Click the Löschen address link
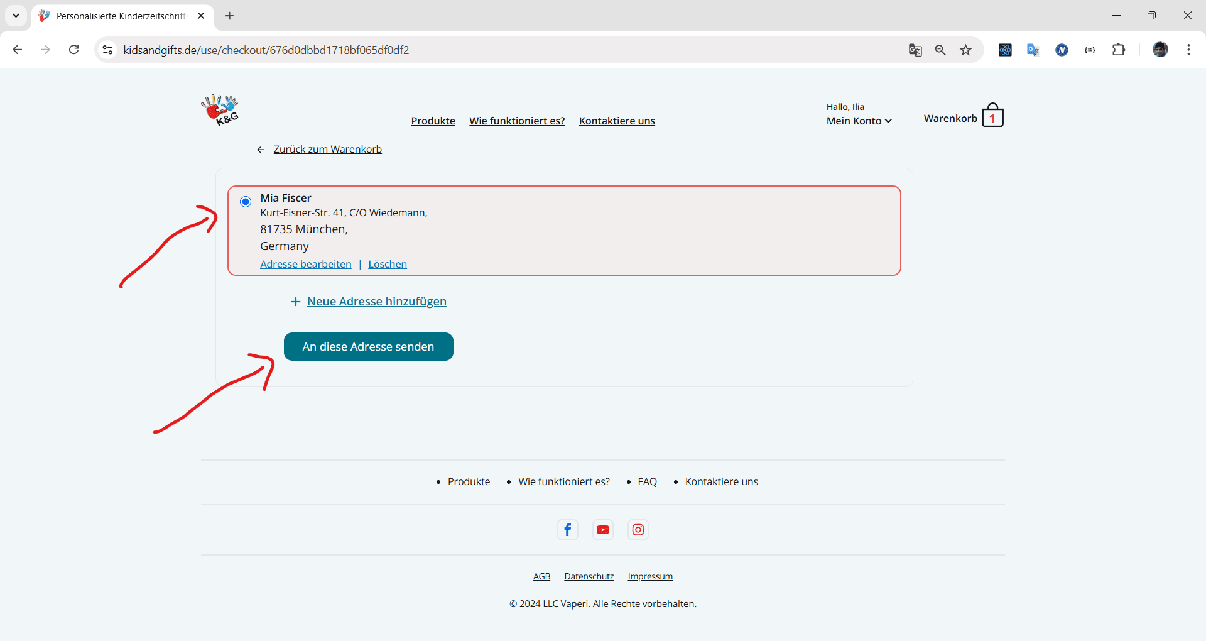This screenshot has width=1206, height=641. (x=388, y=265)
